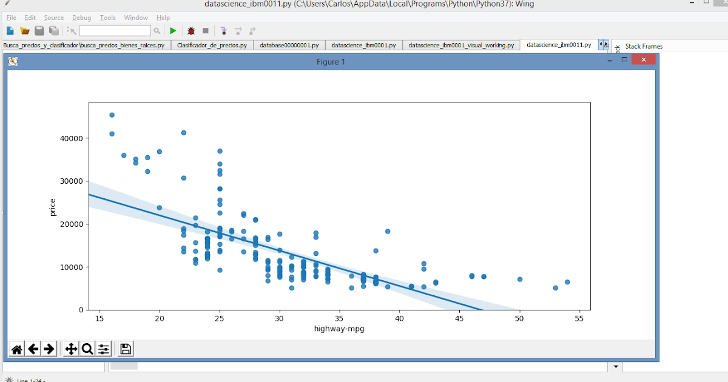Viewport: 728px width, 382px height.
Task: Start debugging with the bug icon
Action: click(x=190, y=30)
